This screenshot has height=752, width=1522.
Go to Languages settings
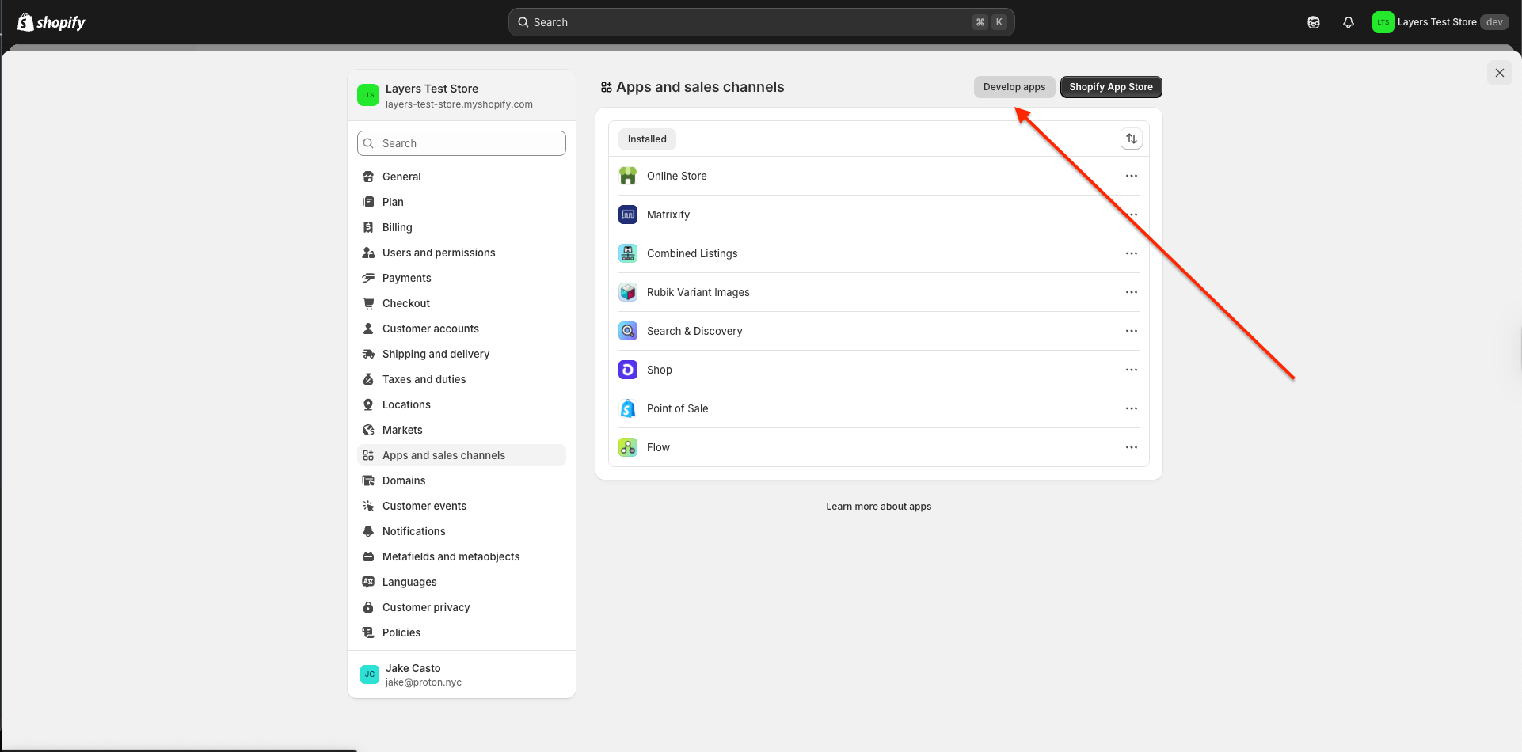(462, 582)
